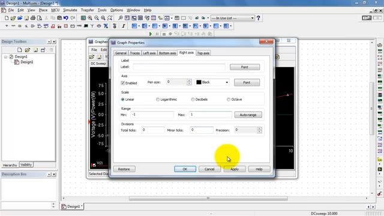Open the In Use List dropdown
This screenshot has width=384, height=216.
[x=252, y=18]
